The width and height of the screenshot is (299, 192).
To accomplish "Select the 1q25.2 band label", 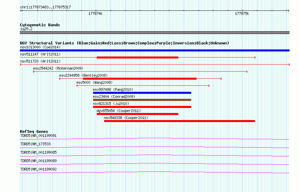I will click(x=26, y=29).
